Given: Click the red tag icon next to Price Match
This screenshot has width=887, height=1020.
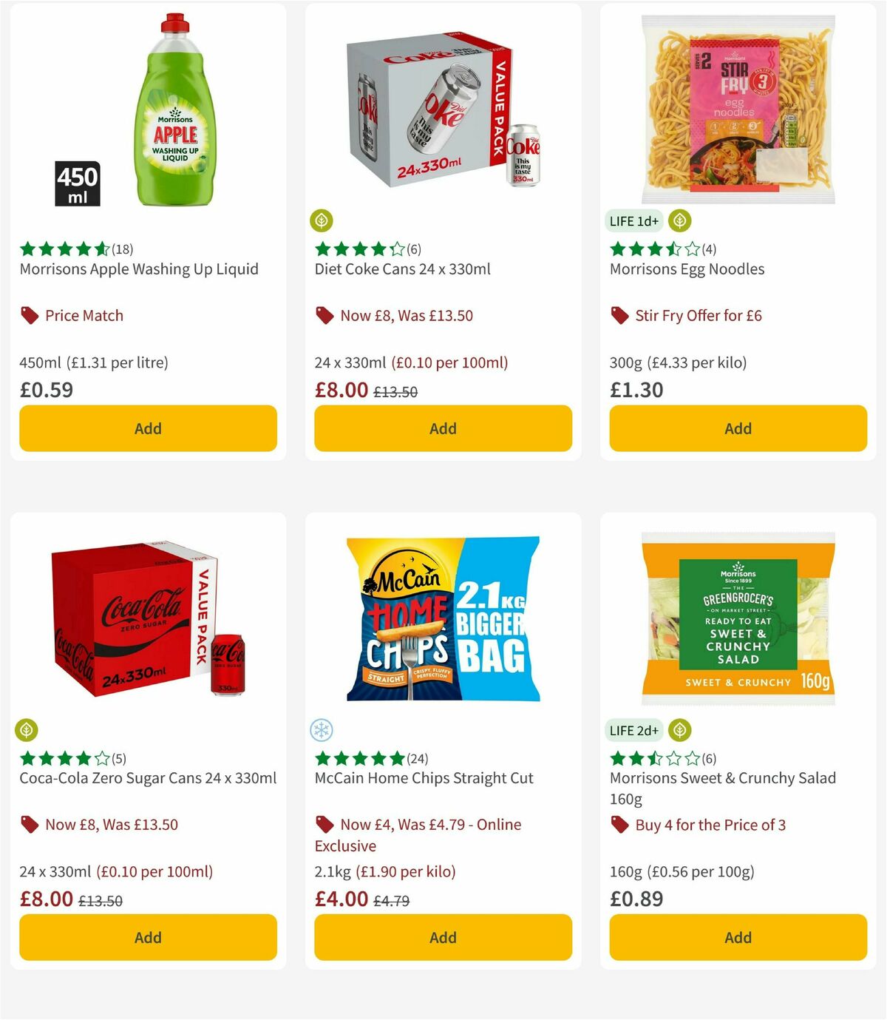Looking at the screenshot, I should click(28, 314).
